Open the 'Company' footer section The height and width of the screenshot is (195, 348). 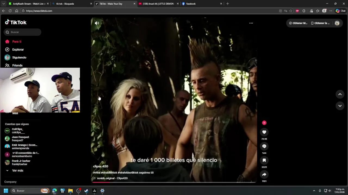tap(10, 182)
